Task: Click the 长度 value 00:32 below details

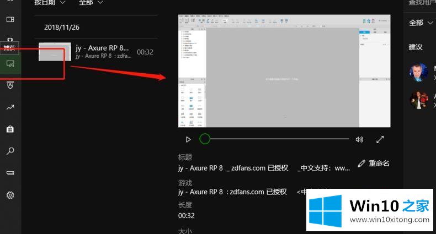Action: [x=187, y=216]
